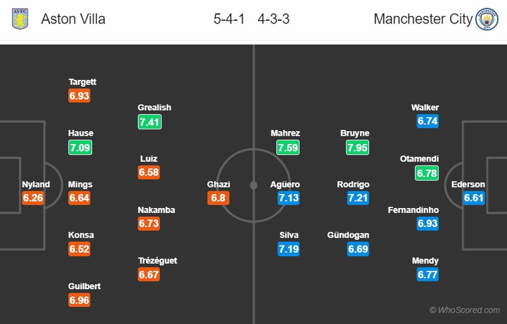Click the Aston Villa club crest icon

point(20,19)
